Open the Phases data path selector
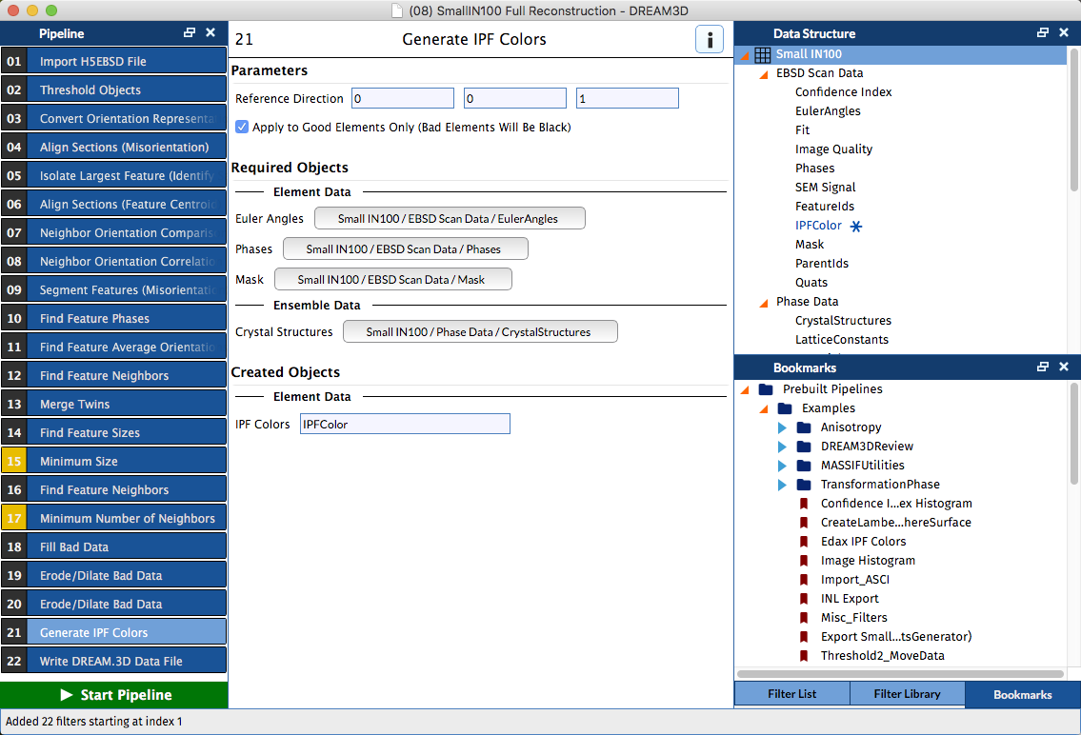 click(406, 248)
